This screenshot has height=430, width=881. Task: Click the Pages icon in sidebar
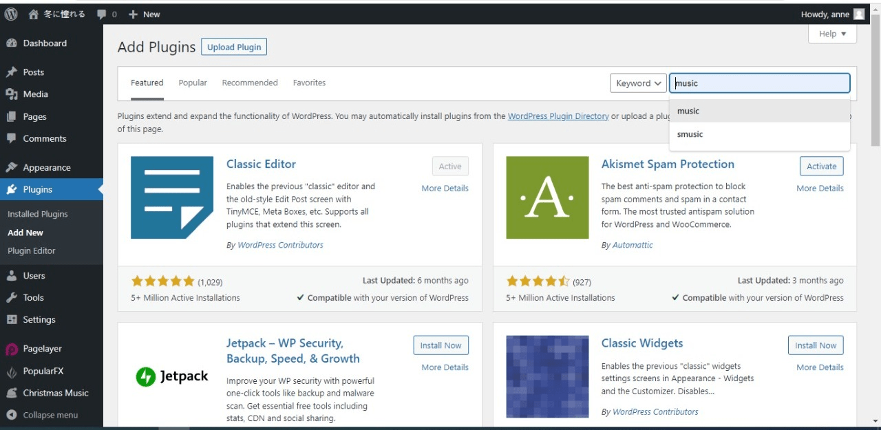(x=12, y=116)
